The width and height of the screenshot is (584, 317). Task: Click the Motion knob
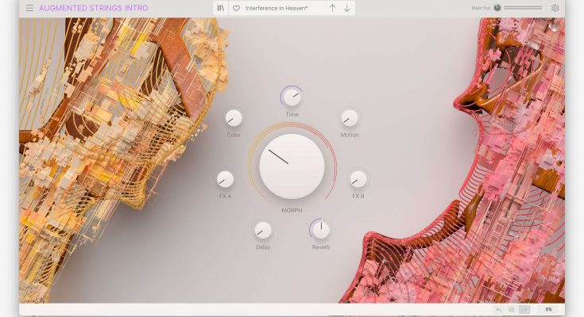coord(350,118)
